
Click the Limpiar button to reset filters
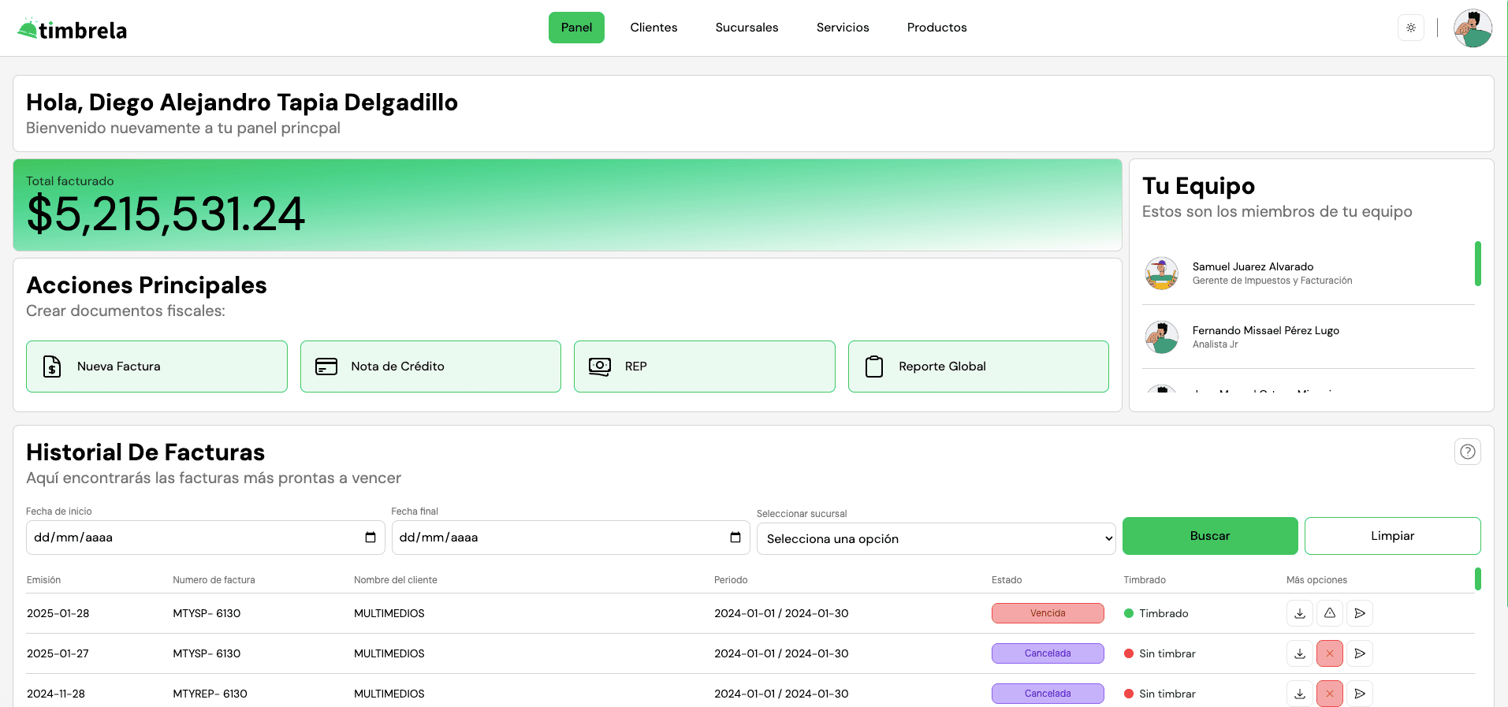tap(1391, 536)
